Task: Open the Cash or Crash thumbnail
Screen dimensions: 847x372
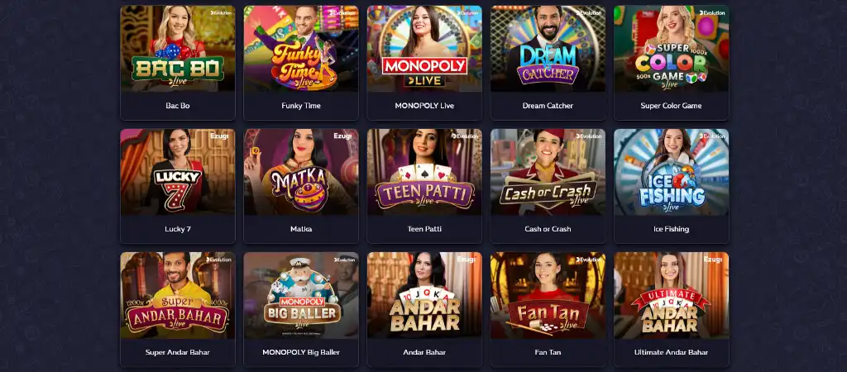Action: pos(548,172)
